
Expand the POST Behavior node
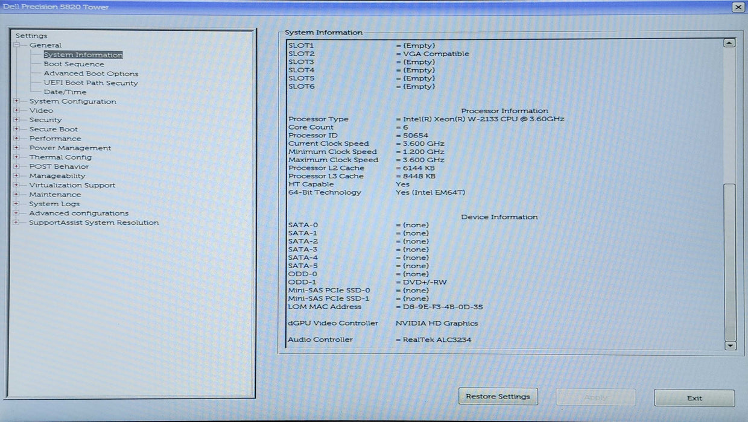17,167
